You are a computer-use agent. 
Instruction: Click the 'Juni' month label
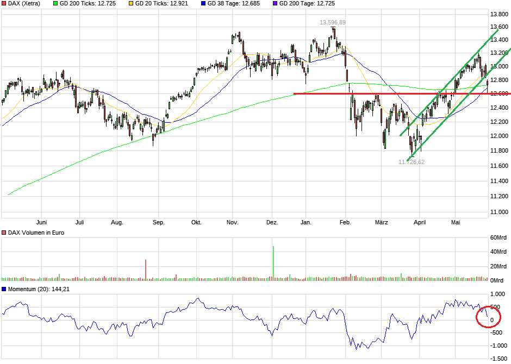click(41, 222)
